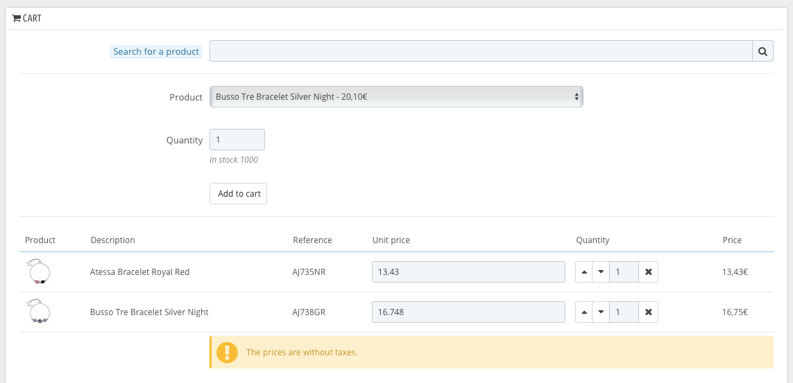
Task: Click quantity field in Busso Tre row
Action: 623,312
